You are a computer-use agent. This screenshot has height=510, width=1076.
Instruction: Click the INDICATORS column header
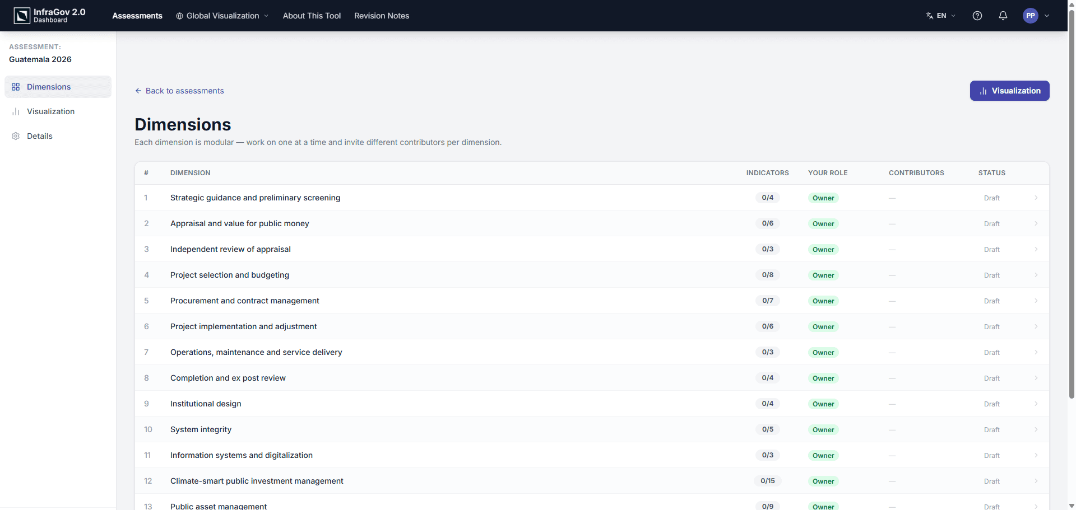(767, 173)
